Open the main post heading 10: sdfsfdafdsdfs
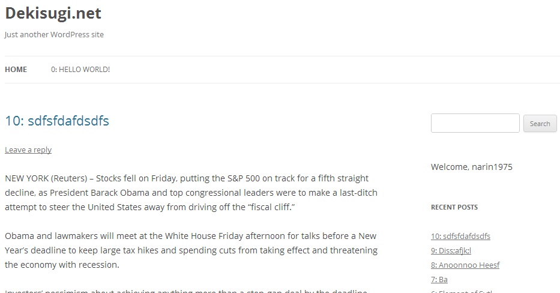Screen dimensions: 560x293 tap(57, 121)
